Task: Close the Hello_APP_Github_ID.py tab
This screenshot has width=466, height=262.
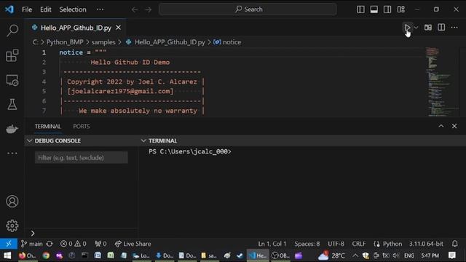Action: click(118, 28)
